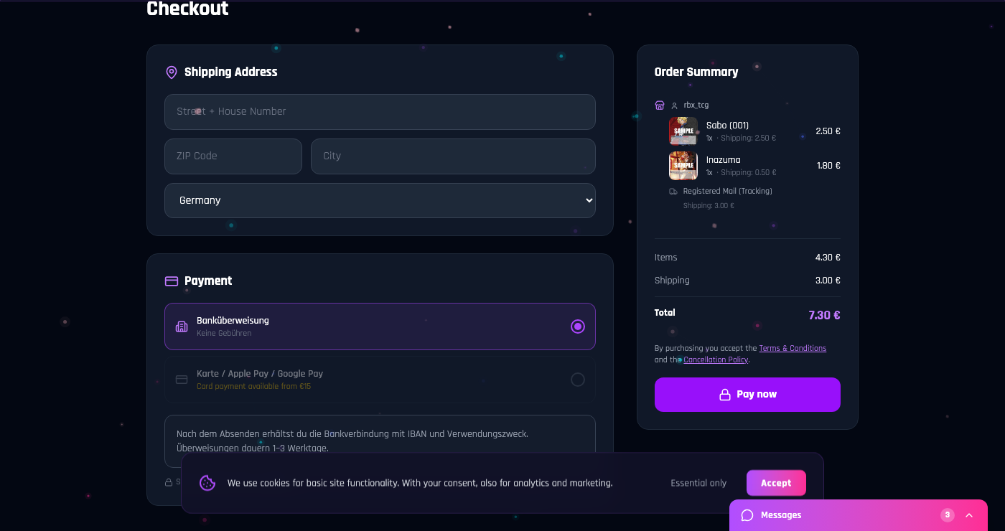Click the store icon next to rbx_tcg
Viewport: 1005px width, 531px height.
659,105
